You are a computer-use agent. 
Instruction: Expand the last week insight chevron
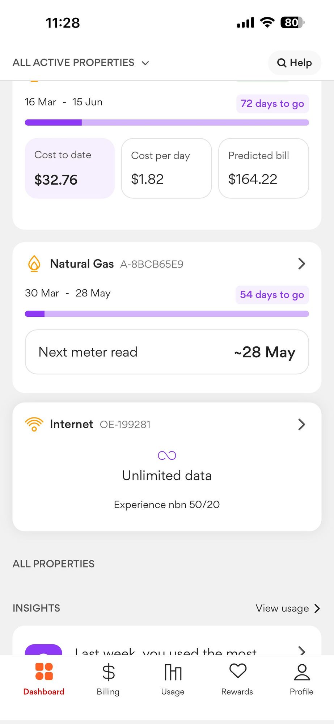[301, 651]
